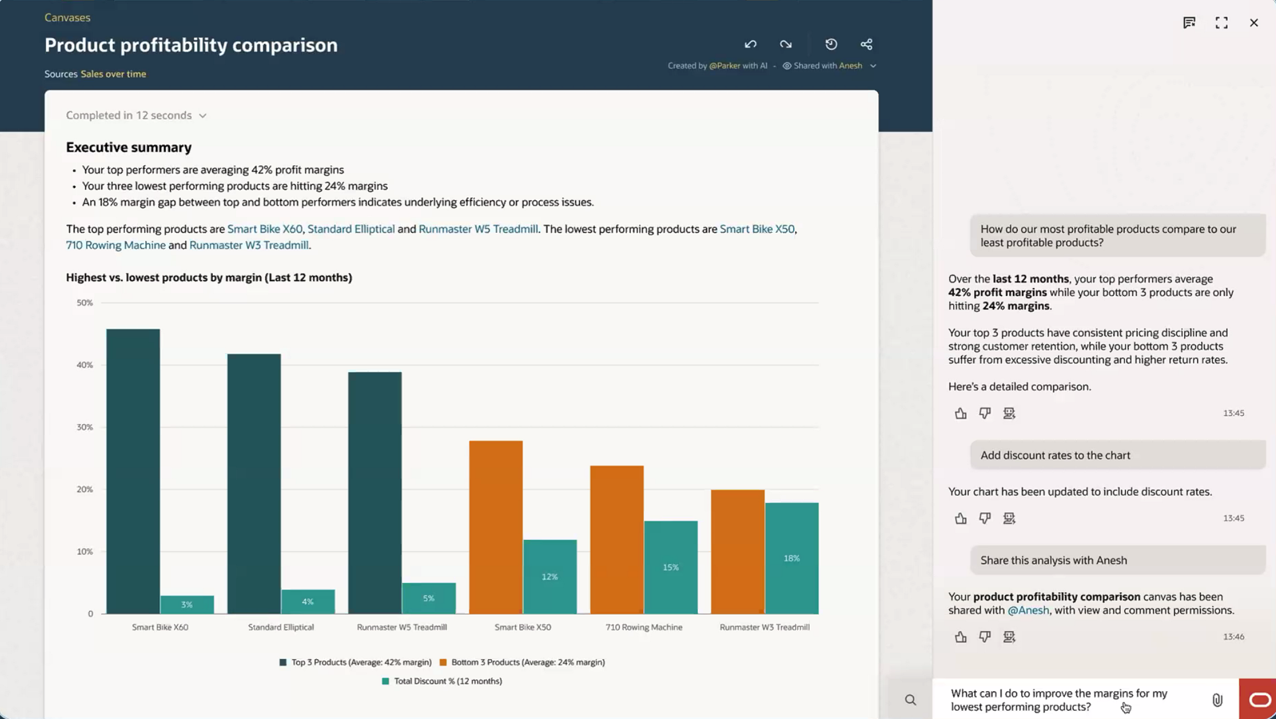The width and height of the screenshot is (1276, 719).
Task: Click the search magnifier icon
Action: click(910, 700)
